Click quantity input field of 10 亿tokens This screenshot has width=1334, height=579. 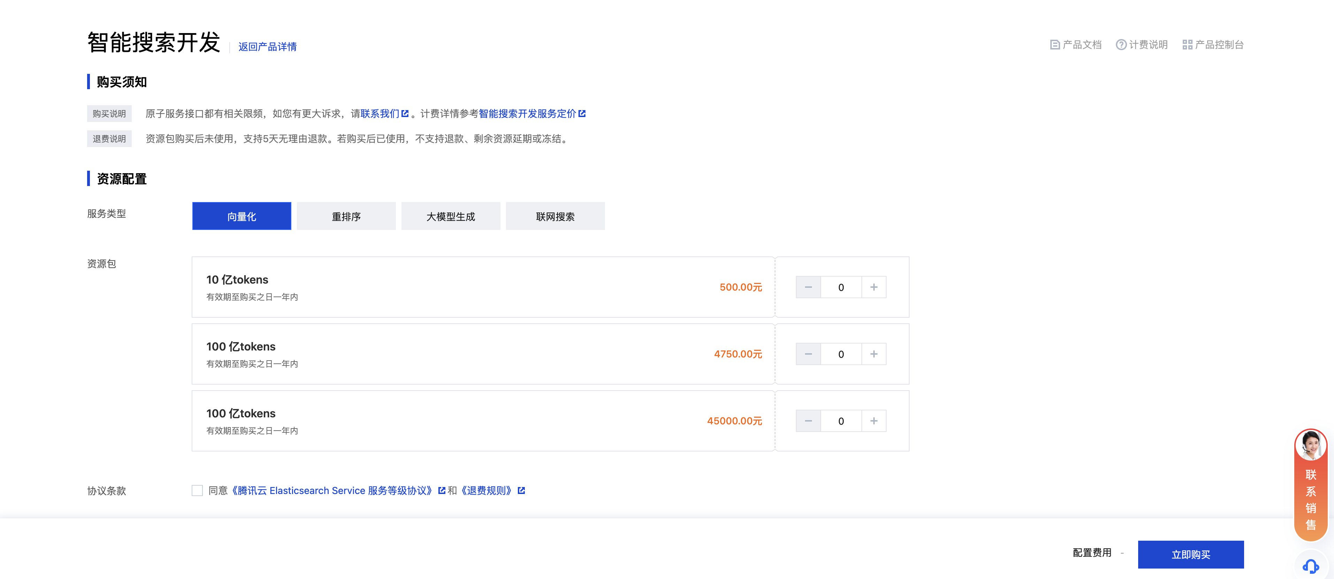pyautogui.click(x=841, y=287)
